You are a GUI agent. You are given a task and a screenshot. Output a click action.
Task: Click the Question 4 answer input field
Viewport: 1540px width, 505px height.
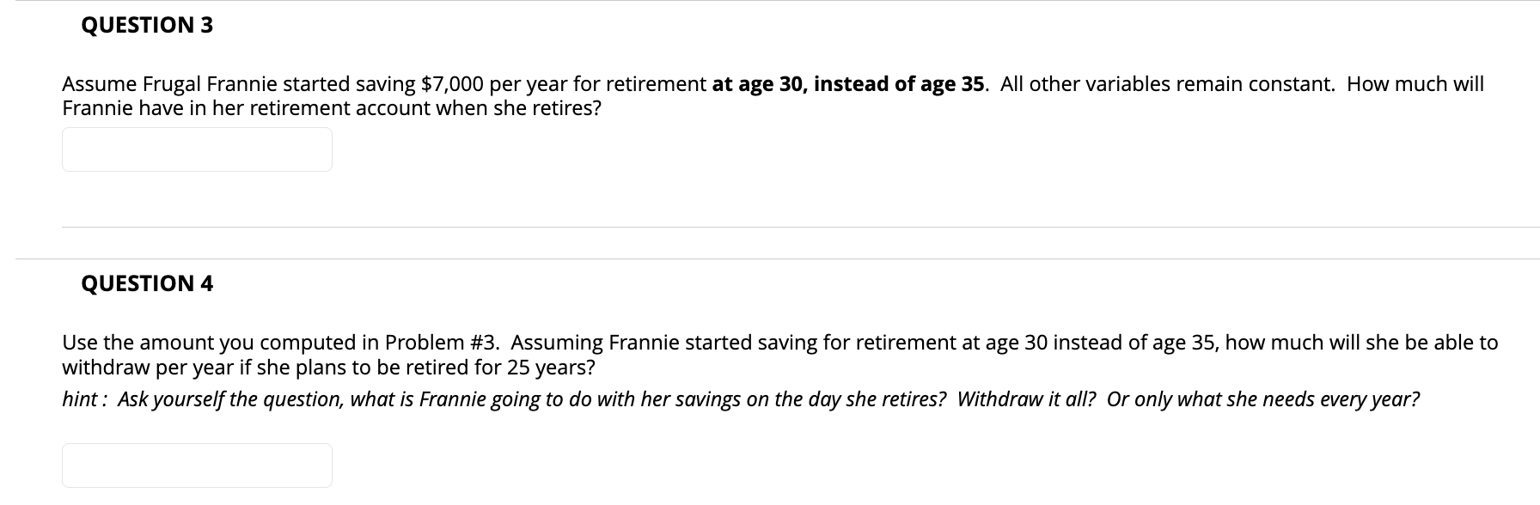click(x=197, y=465)
